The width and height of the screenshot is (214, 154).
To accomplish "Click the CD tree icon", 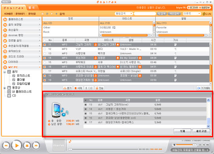I will [9, 96].
